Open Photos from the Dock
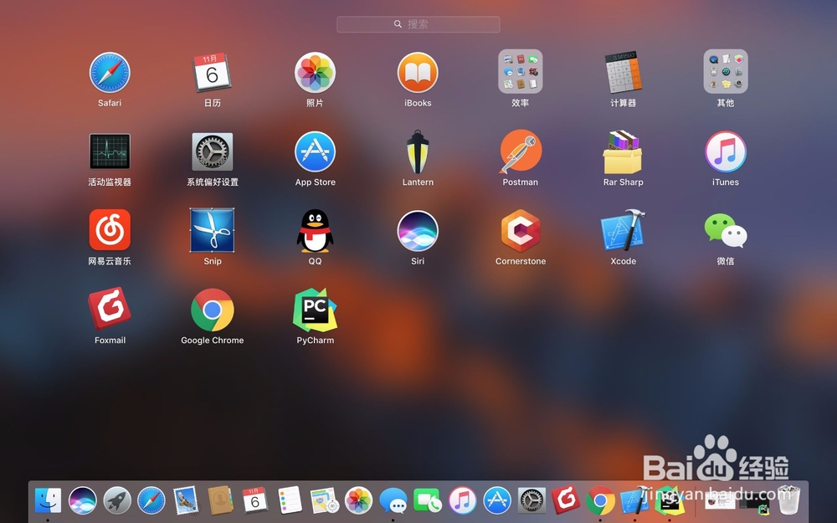Image resolution: width=837 pixels, height=523 pixels. pos(358,500)
